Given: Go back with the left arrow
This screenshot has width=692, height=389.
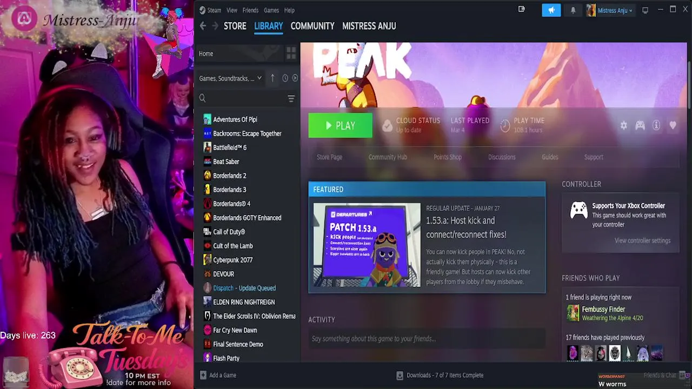Looking at the screenshot, I should coord(203,26).
